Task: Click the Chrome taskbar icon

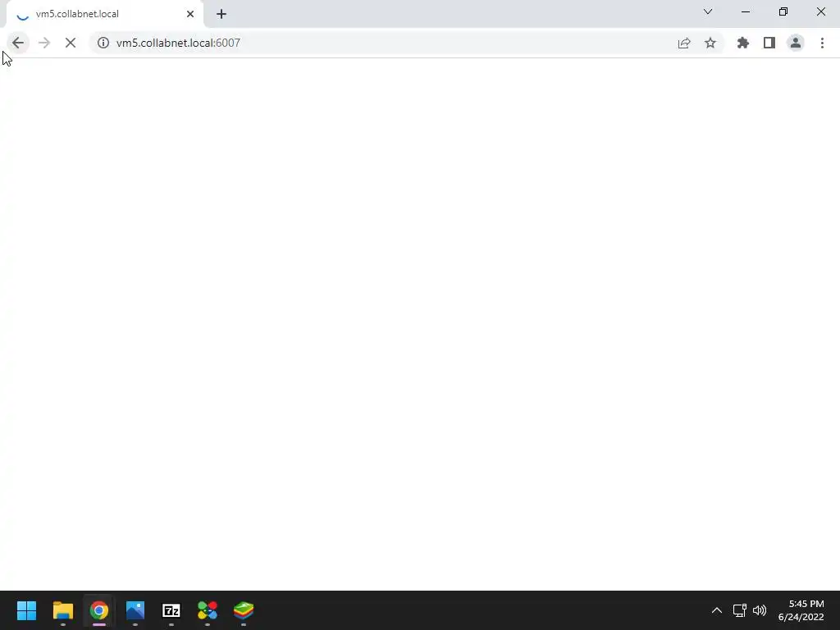Action: pos(99,610)
